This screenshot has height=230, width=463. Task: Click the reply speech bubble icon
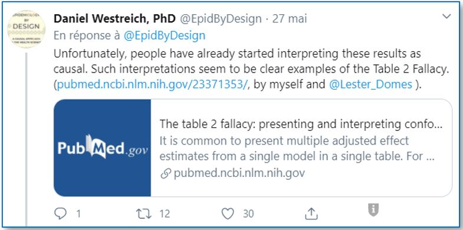click(61, 213)
